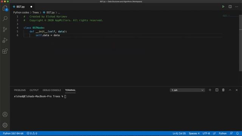
Task: Close the terminal panel
Action: (x=237, y=90)
